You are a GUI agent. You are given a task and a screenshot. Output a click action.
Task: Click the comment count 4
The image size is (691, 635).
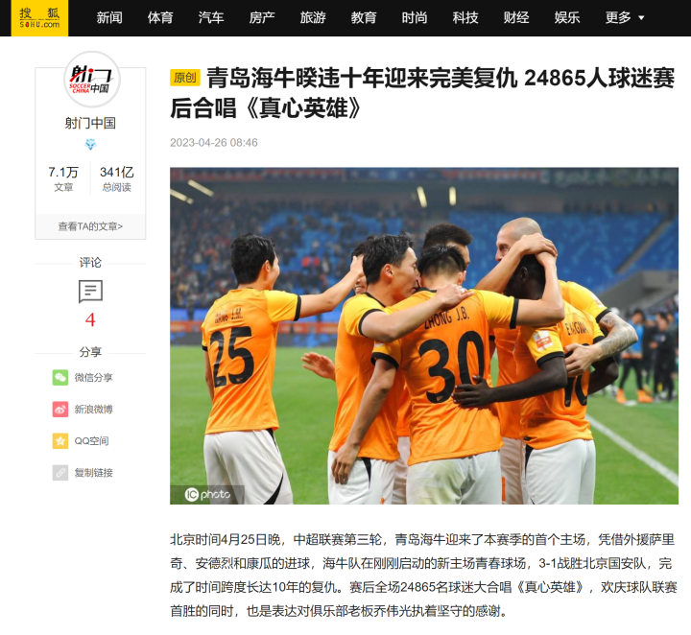pos(90,319)
